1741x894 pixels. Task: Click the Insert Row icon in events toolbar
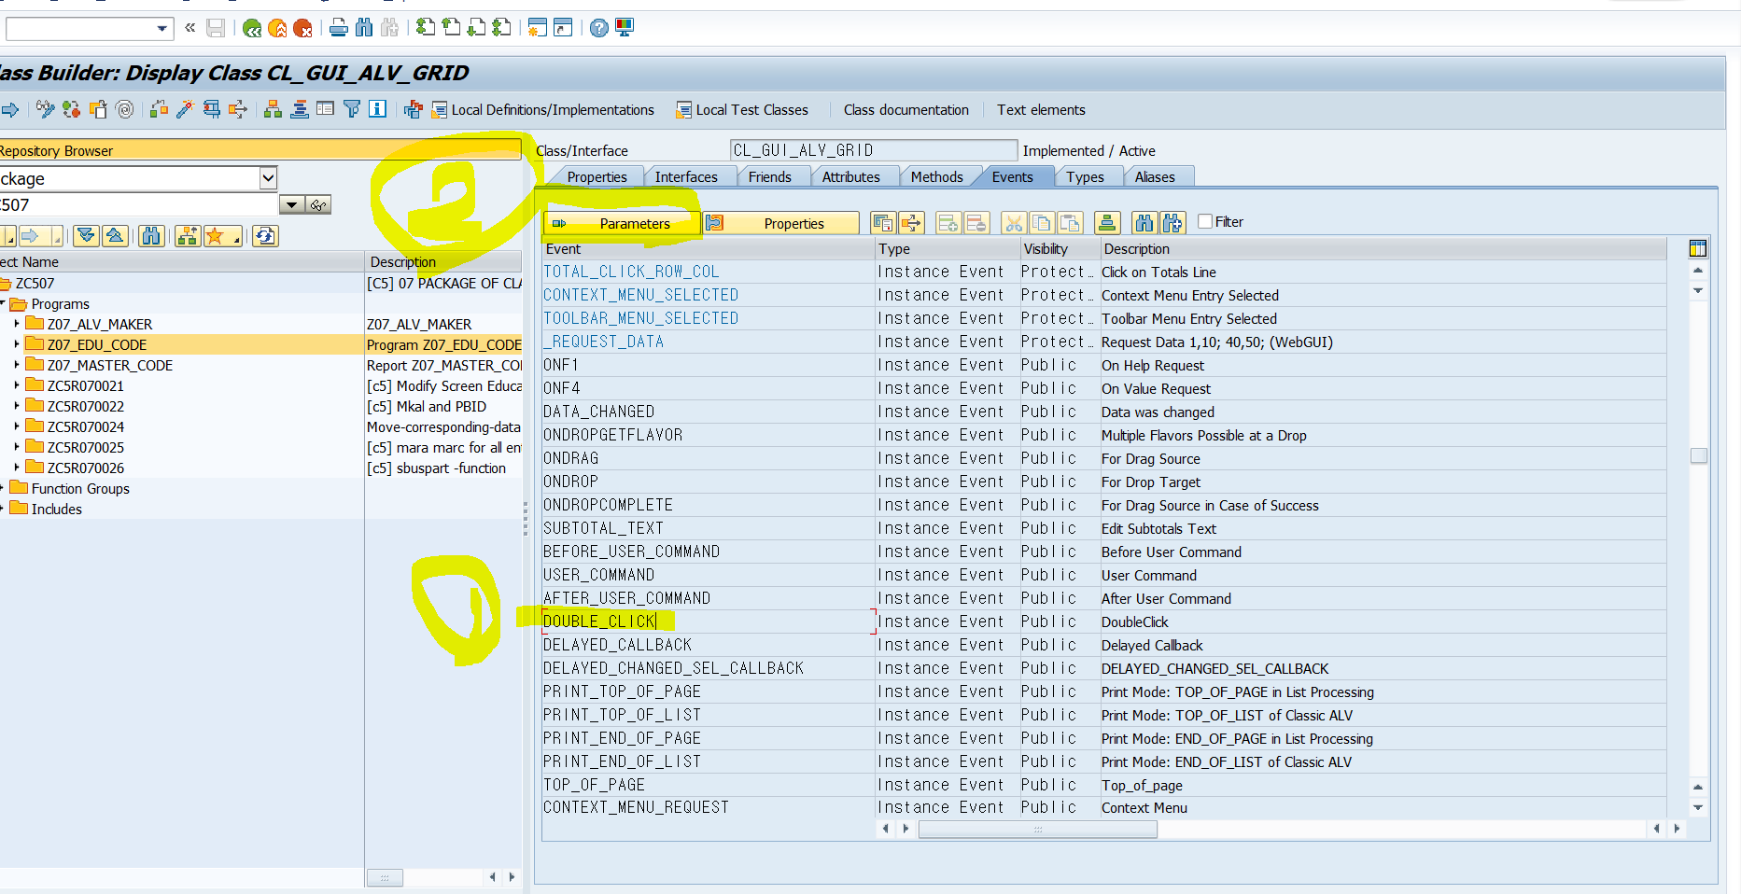tap(948, 222)
